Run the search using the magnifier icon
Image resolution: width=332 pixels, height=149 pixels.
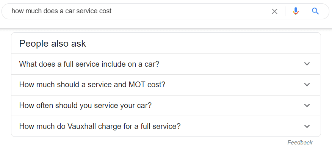click(315, 11)
